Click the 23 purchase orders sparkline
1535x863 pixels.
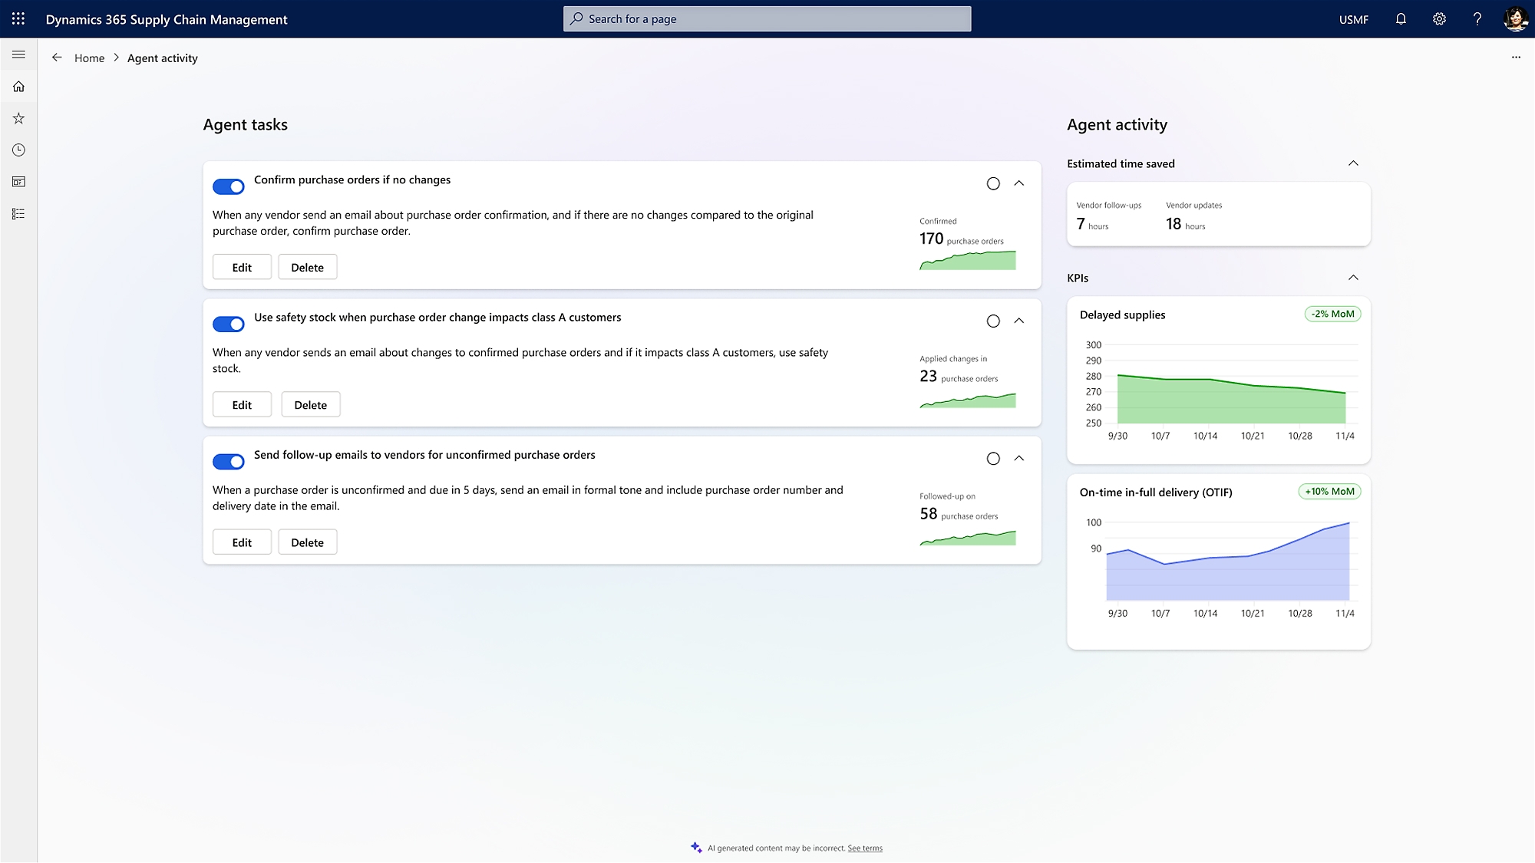(968, 400)
